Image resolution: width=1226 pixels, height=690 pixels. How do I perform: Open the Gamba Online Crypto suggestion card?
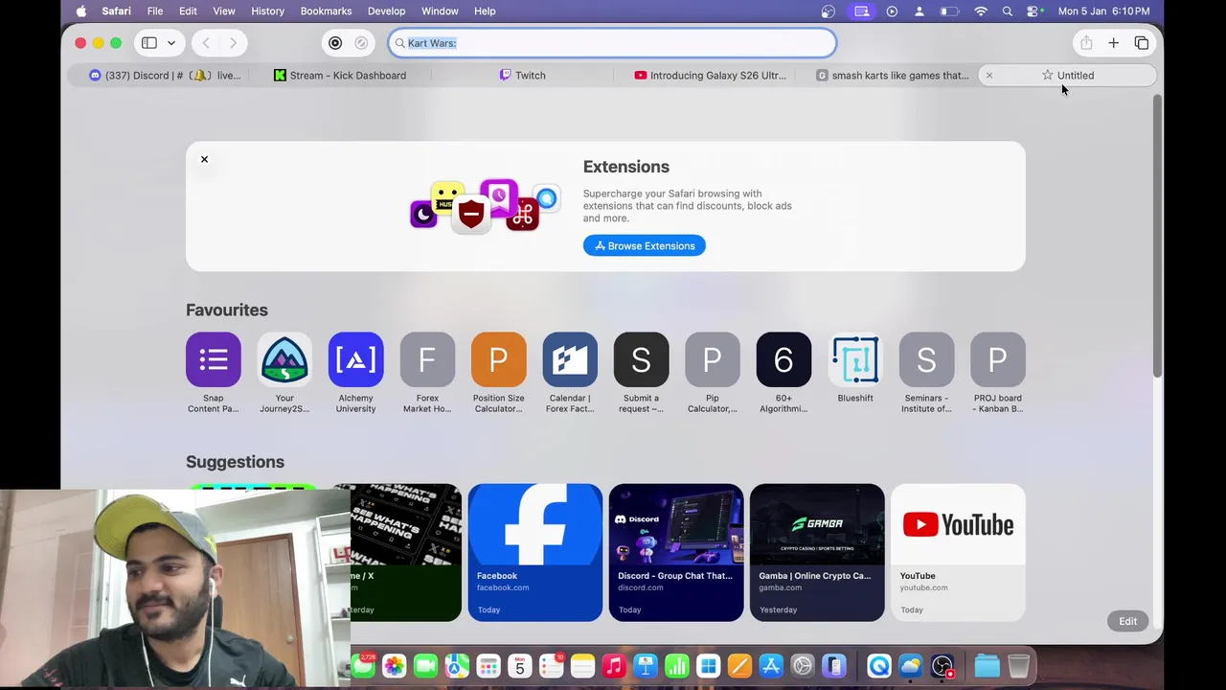coord(817,552)
